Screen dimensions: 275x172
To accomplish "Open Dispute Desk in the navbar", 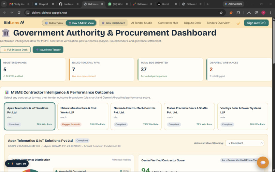I will pos(192,23).
